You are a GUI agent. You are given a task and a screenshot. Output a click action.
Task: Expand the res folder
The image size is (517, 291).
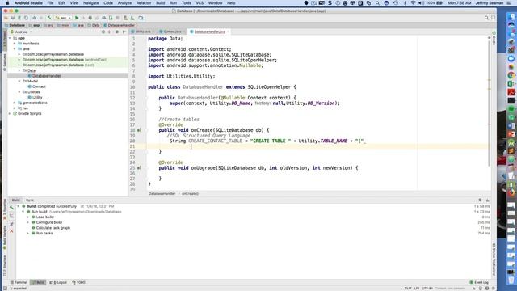coord(15,108)
